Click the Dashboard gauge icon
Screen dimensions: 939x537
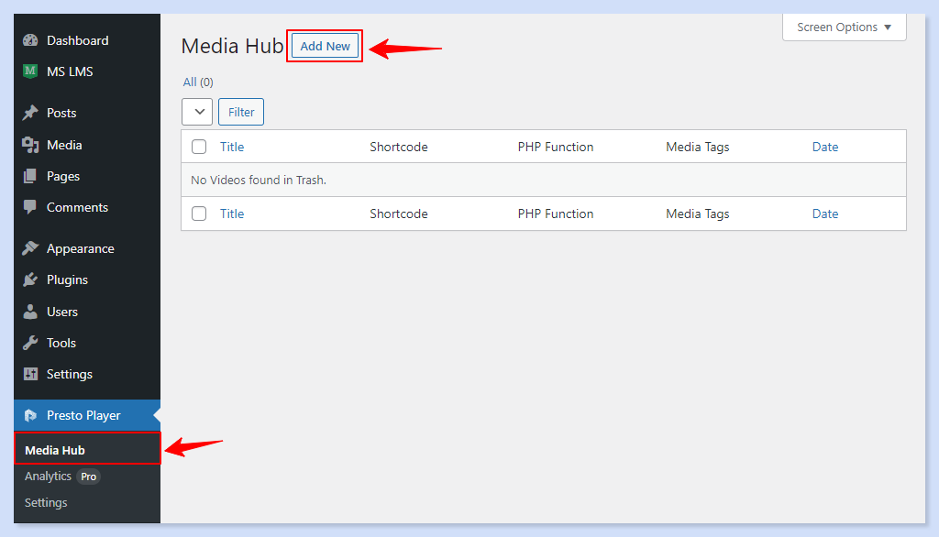click(30, 40)
